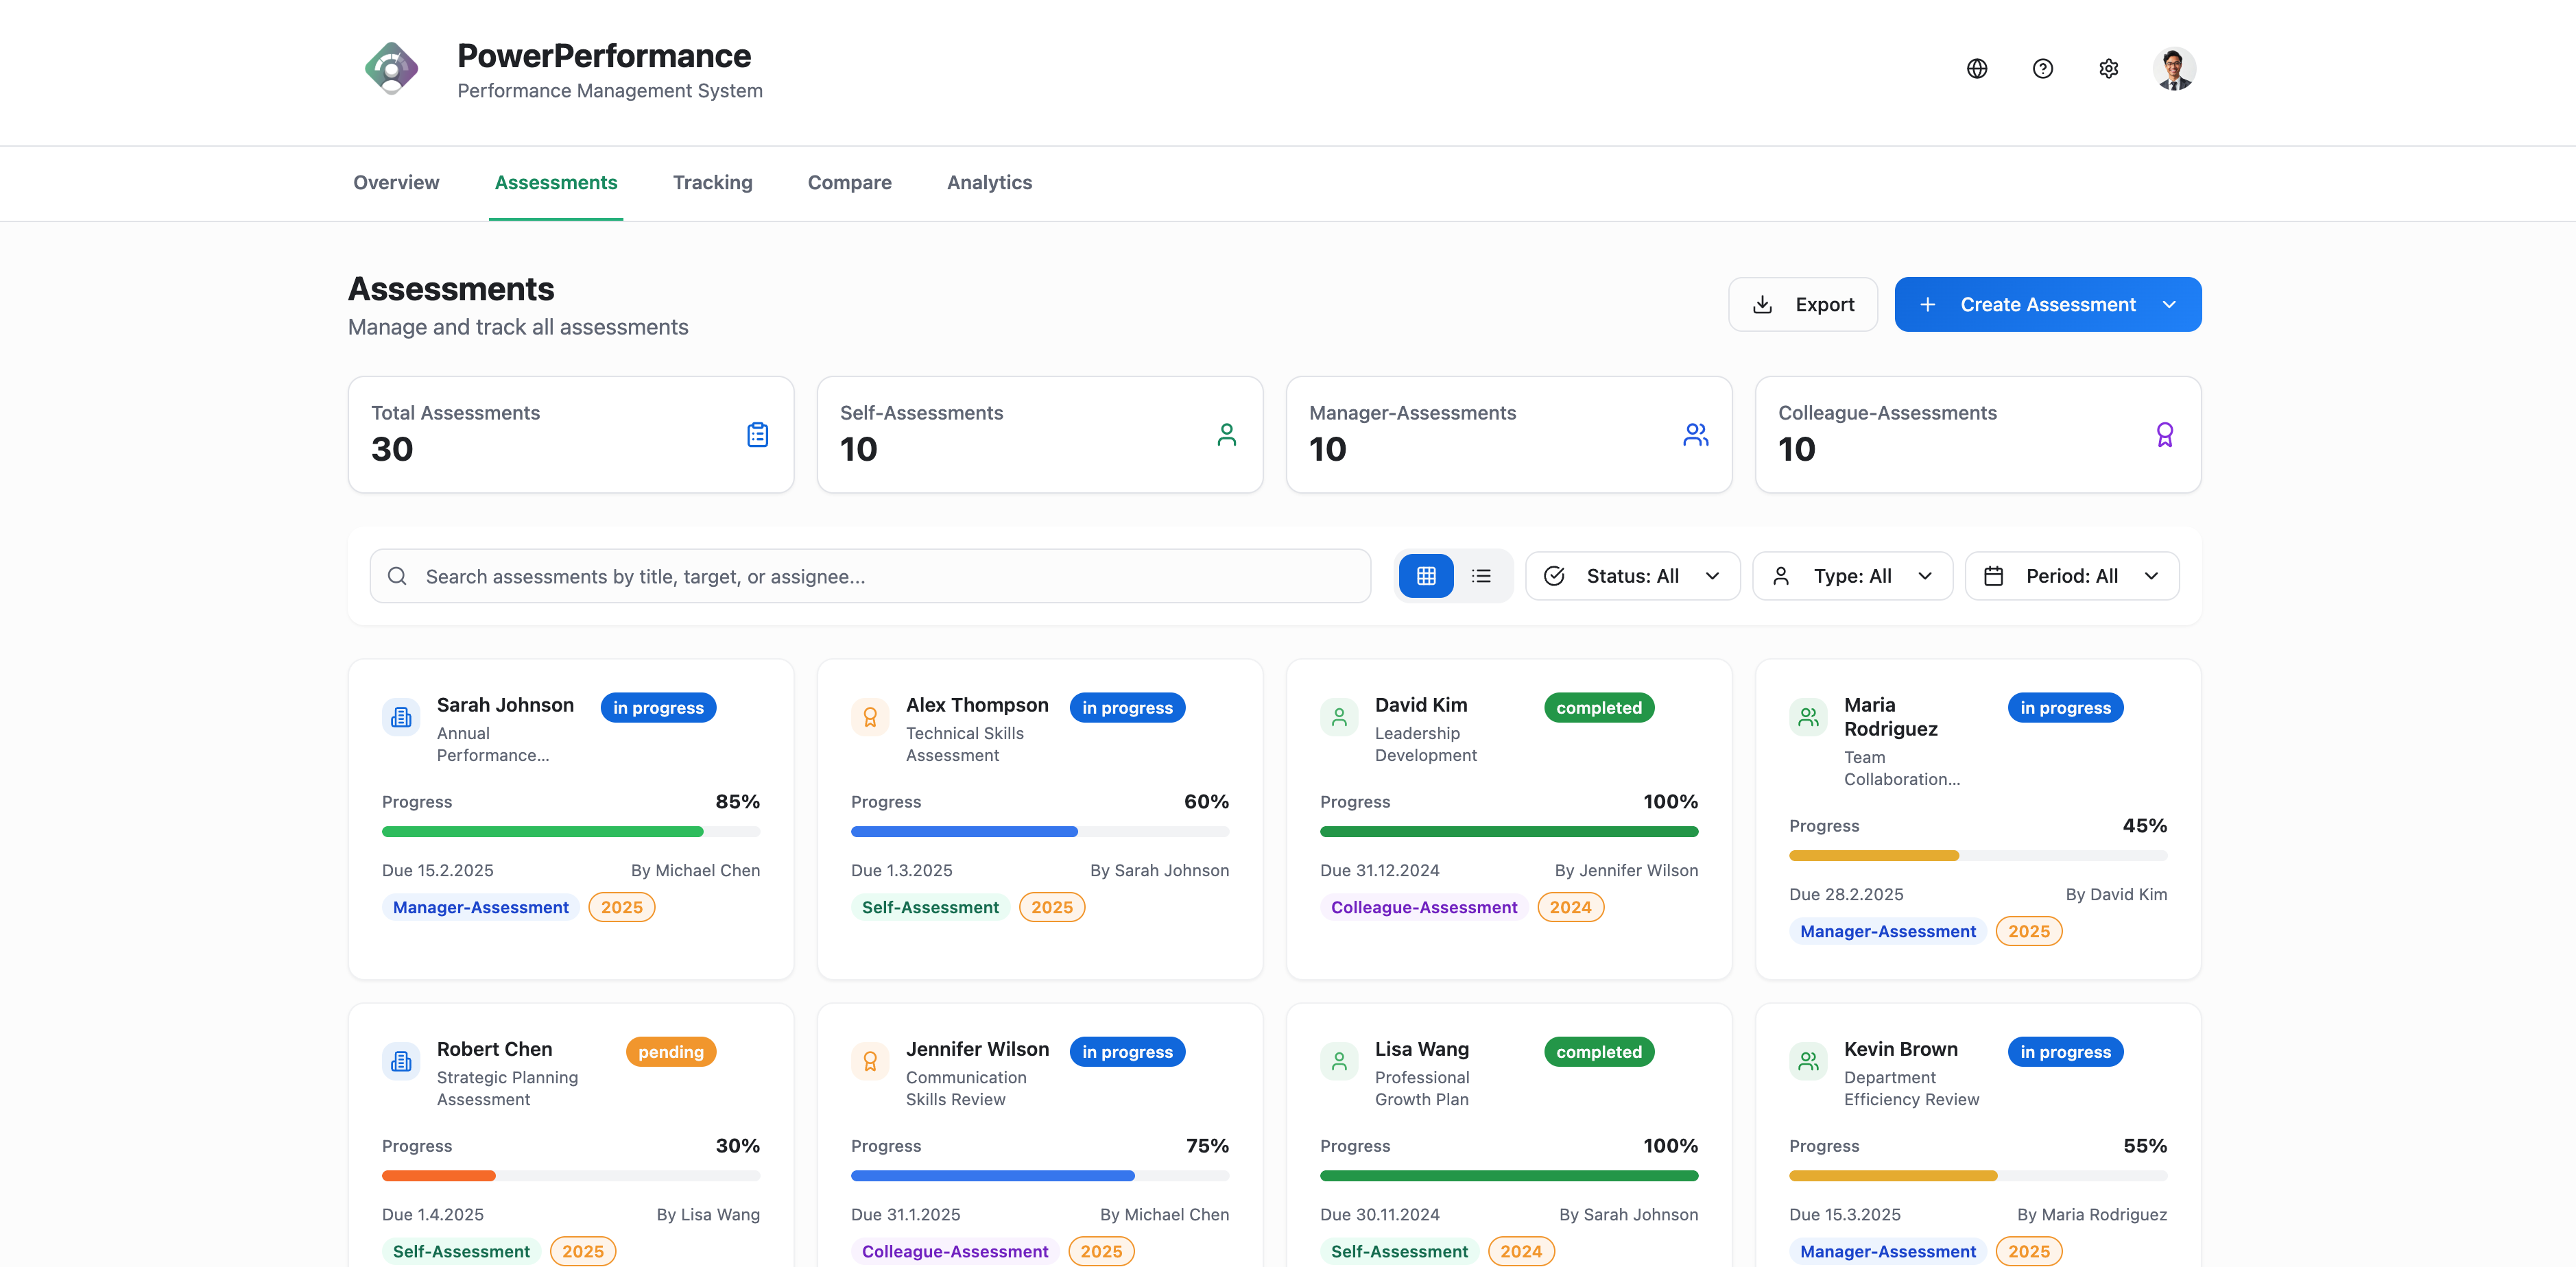2576x1267 pixels.
Task: Click the PowerPerformance logo icon
Action: 392,69
